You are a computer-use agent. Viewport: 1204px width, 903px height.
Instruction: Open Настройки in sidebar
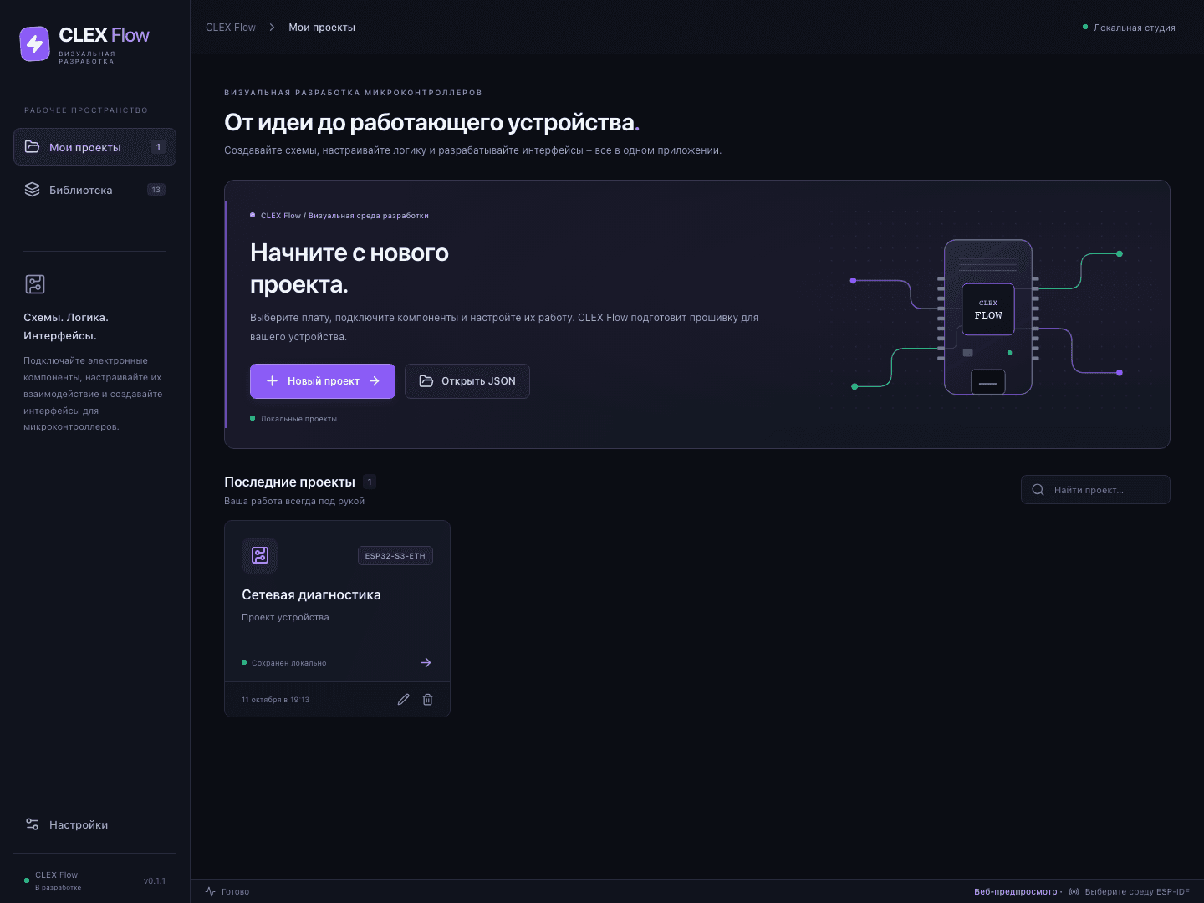click(94, 824)
